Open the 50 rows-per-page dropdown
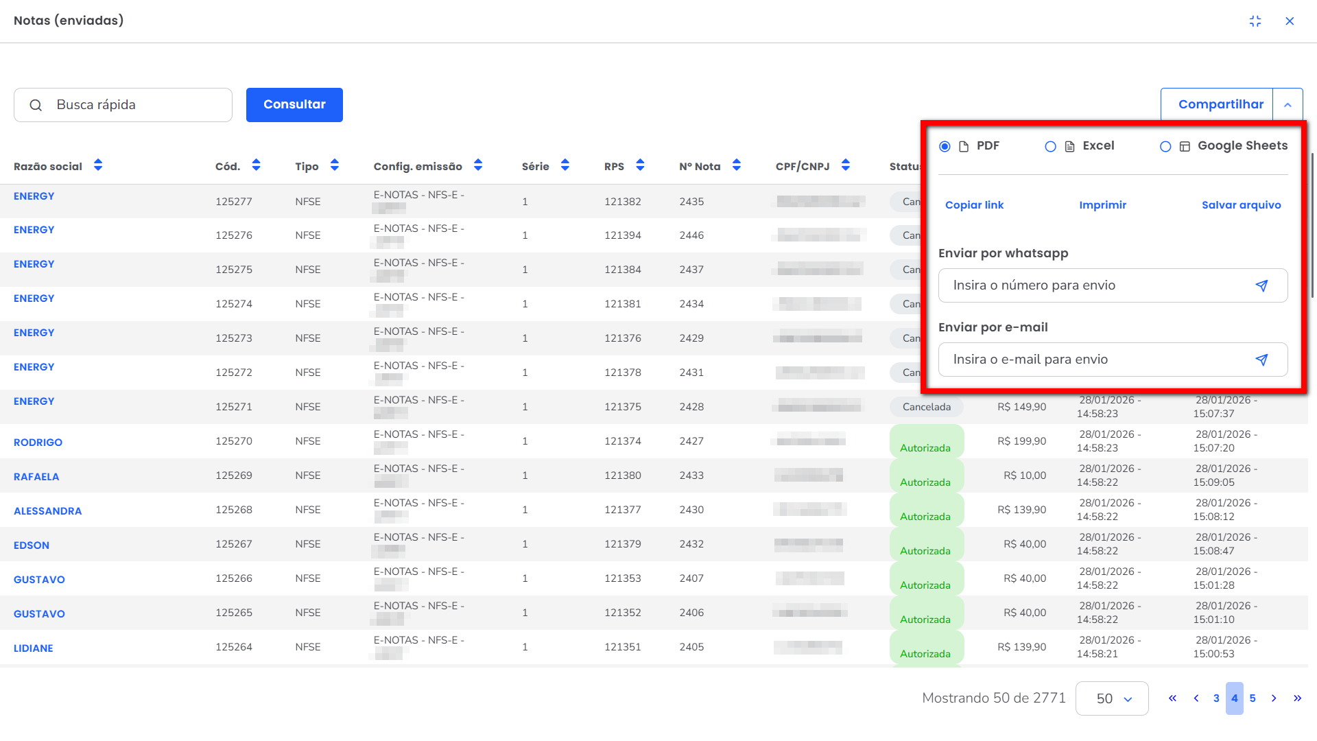 pyautogui.click(x=1112, y=698)
